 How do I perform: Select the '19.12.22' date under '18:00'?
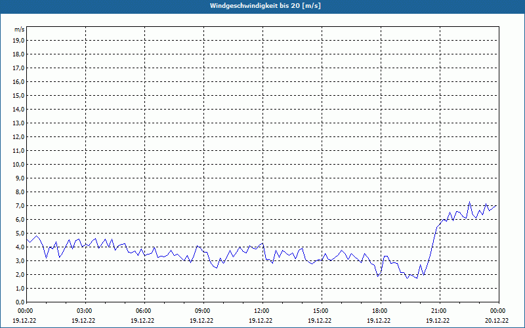(379, 320)
